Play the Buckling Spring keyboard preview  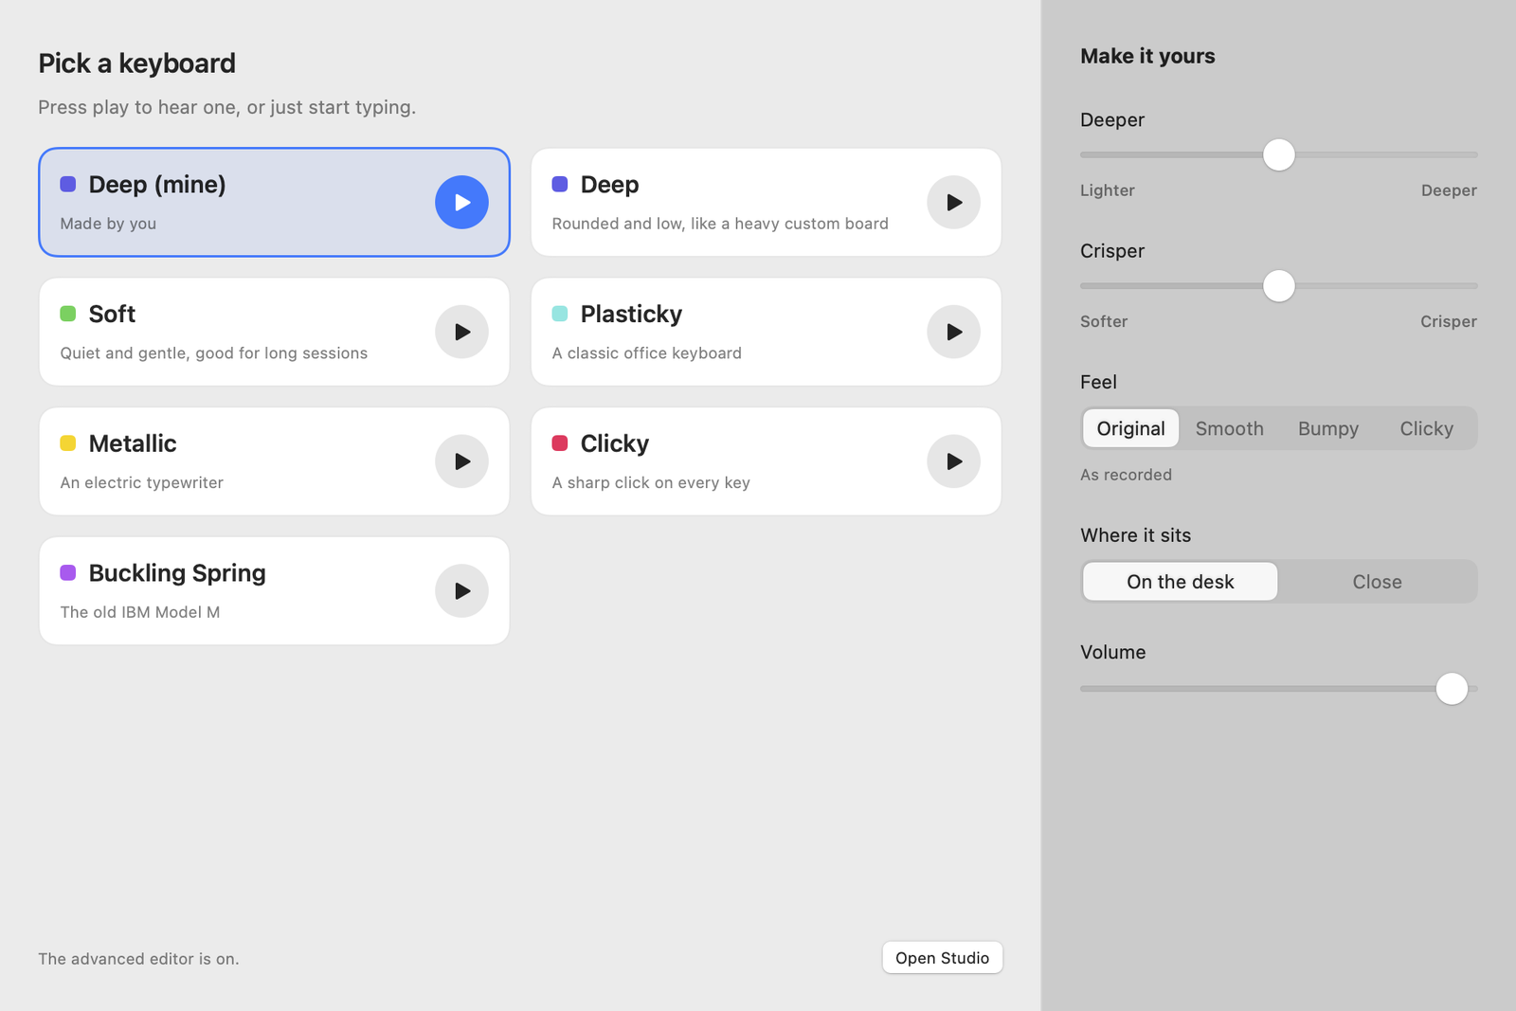[x=461, y=591]
